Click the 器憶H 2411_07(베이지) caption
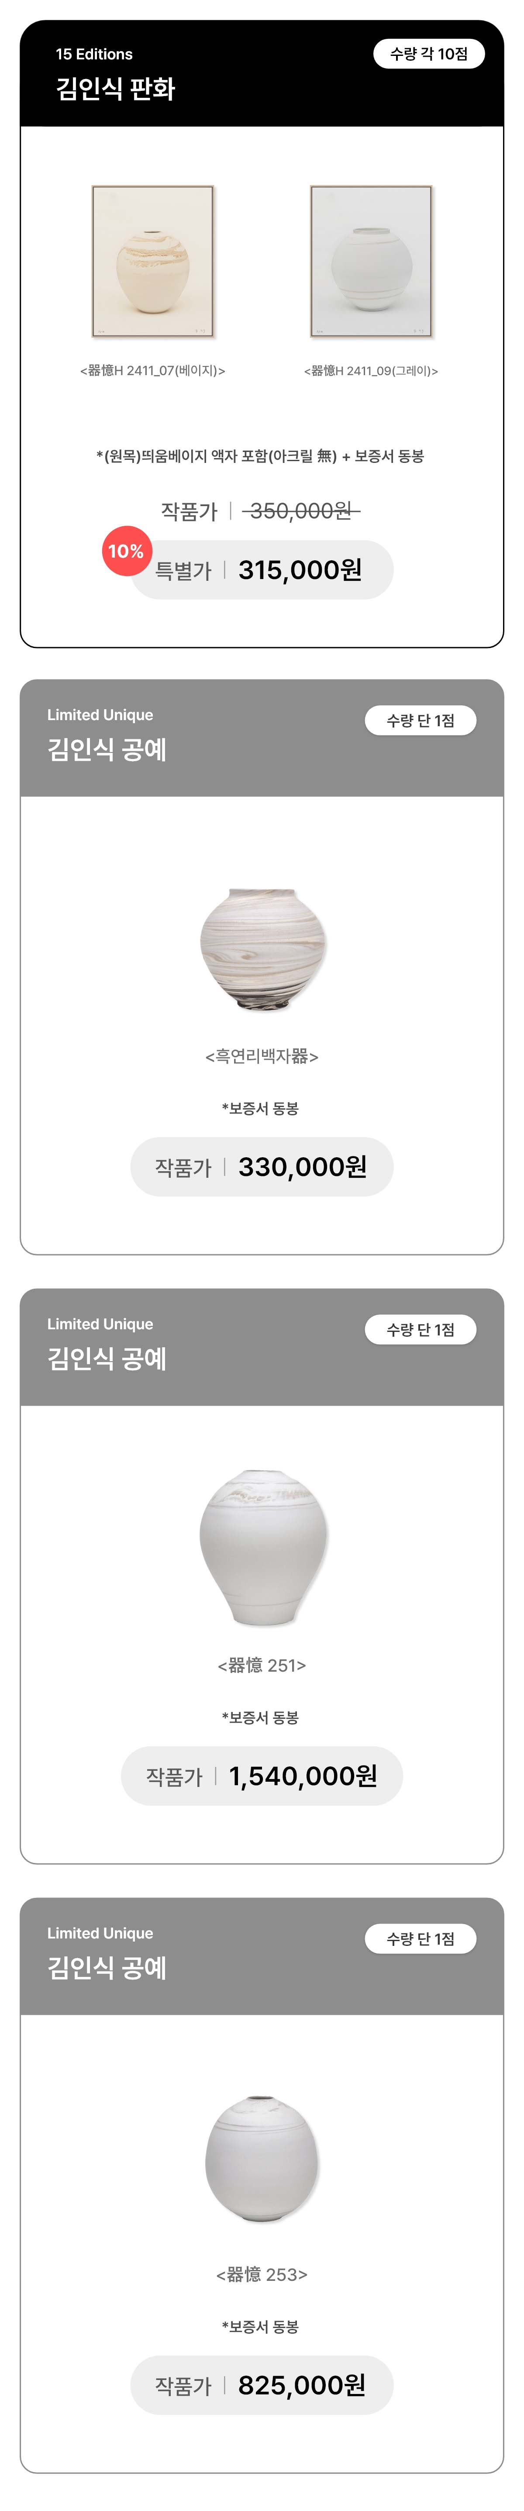Image resolution: width=524 pixels, height=2511 pixels. 153,370
